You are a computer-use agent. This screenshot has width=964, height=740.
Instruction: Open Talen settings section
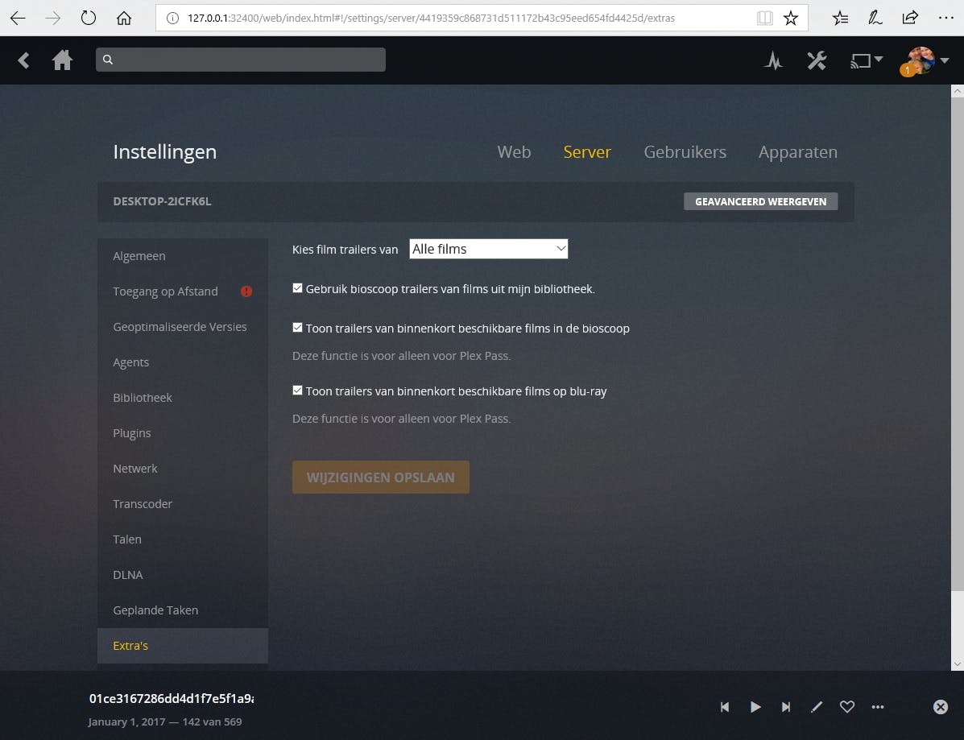coord(183,539)
